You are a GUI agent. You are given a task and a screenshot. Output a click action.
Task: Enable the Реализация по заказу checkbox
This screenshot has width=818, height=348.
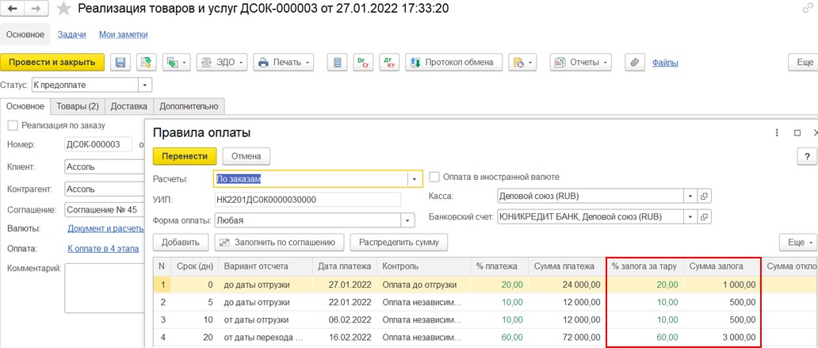pyautogui.click(x=13, y=125)
